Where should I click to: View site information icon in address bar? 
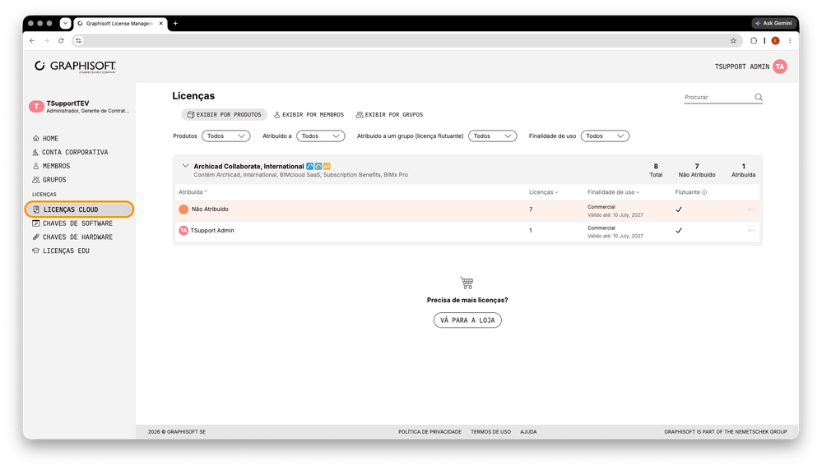[x=79, y=40]
